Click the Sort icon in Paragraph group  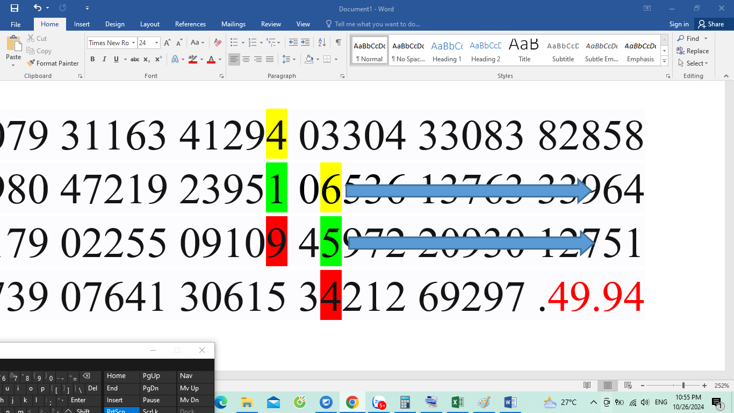pyautogui.click(x=322, y=42)
